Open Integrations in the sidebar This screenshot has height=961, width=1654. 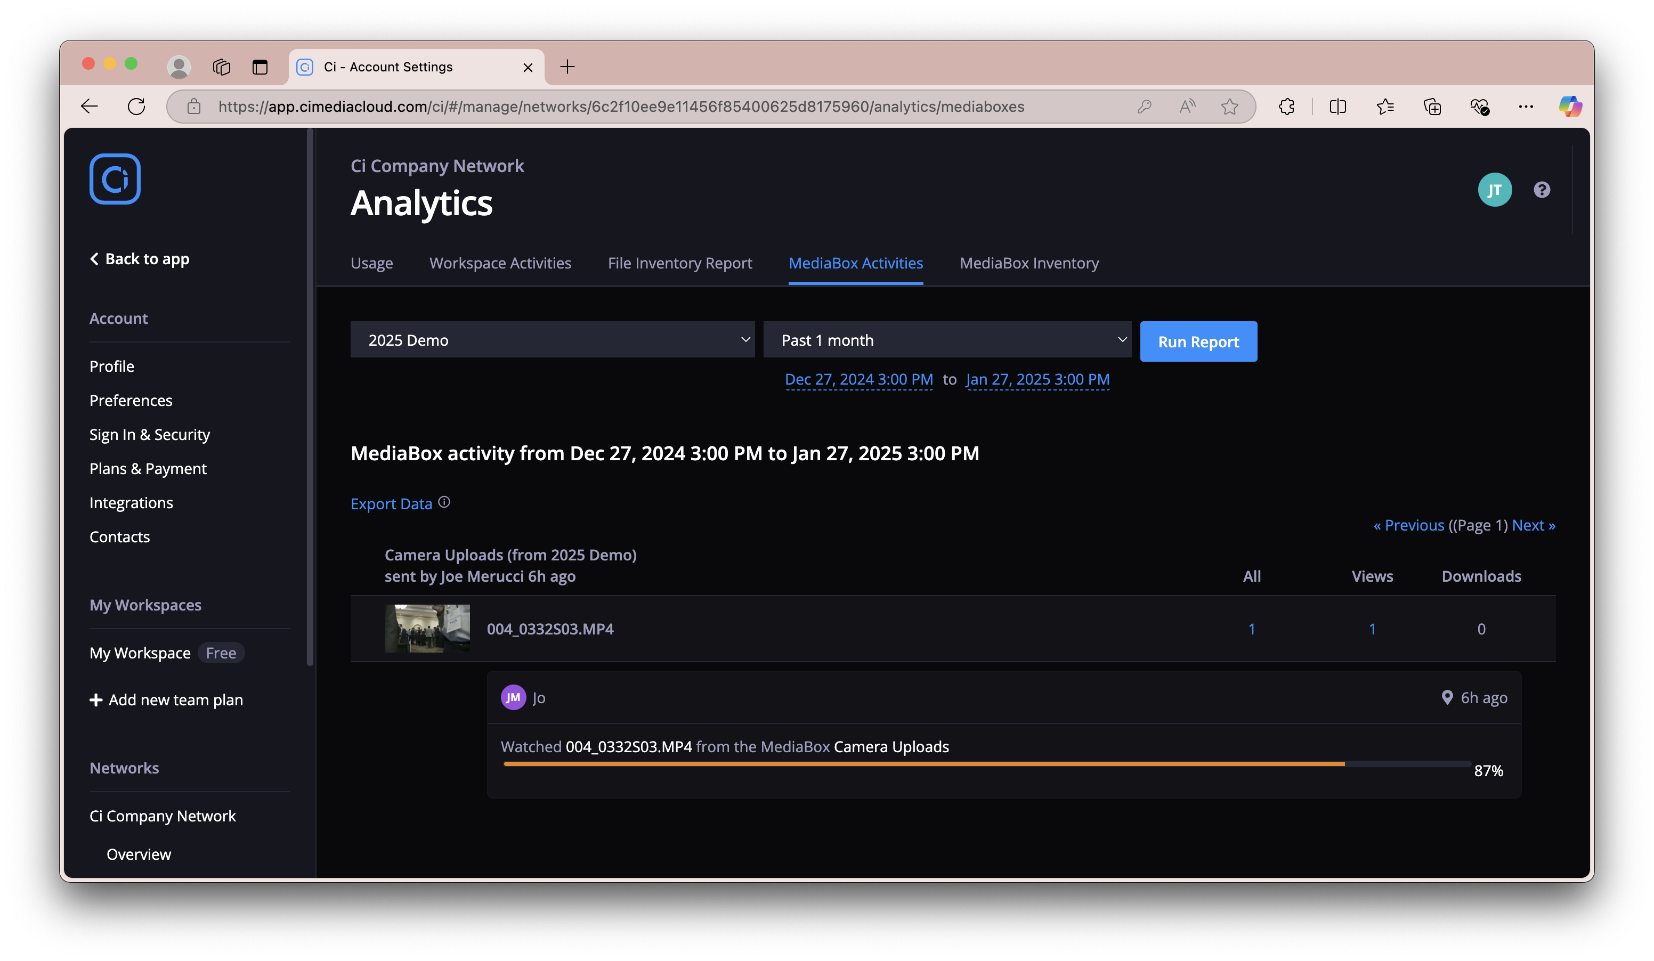coord(131,502)
